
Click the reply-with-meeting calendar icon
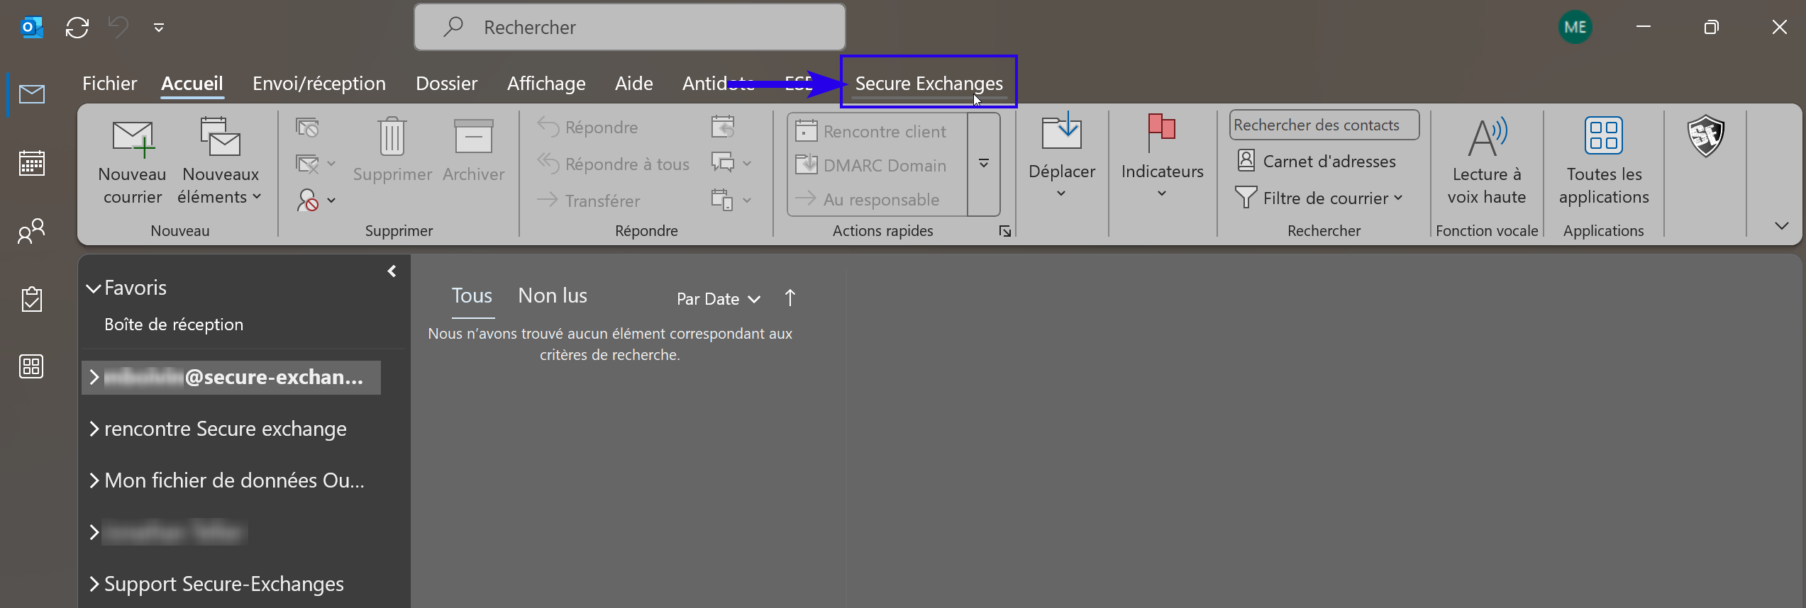tap(723, 127)
